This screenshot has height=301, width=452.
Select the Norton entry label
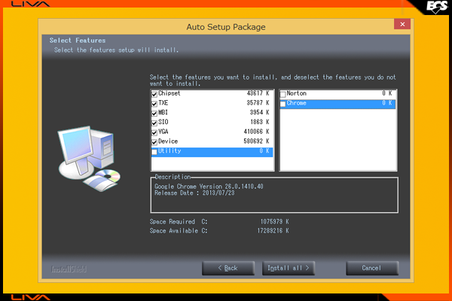pos(296,93)
